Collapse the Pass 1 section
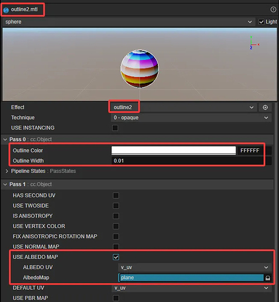 point(5,185)
